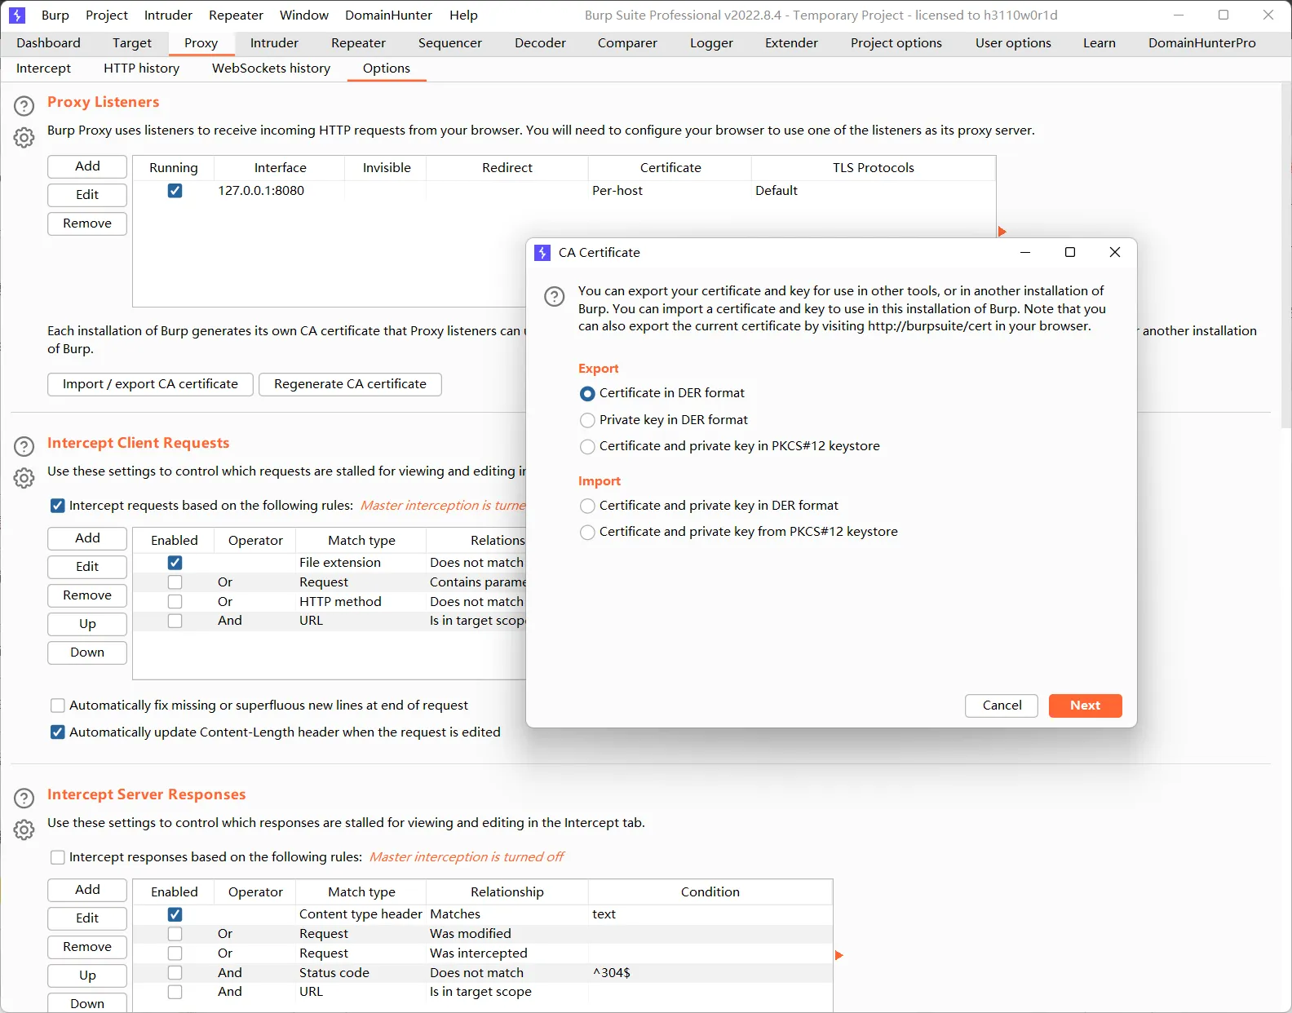Click Down in Intercept Client Requests

tap(87, 652)
